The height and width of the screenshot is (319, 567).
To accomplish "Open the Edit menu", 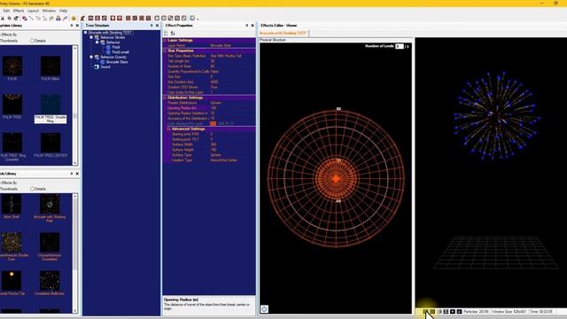I will pyautogui.click(x=6, y=11).
